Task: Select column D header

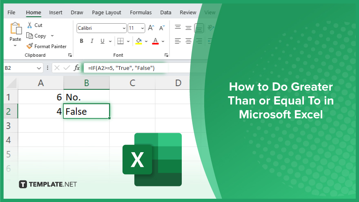Action: click(178, 83)
